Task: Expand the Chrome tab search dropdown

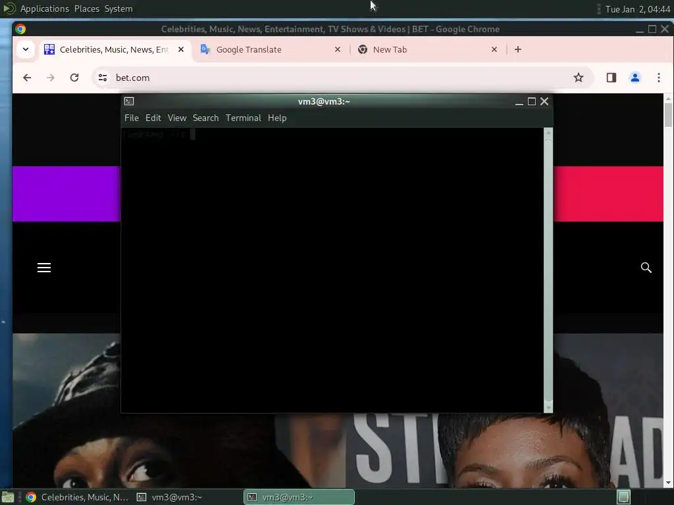Action: pos(26,49)
